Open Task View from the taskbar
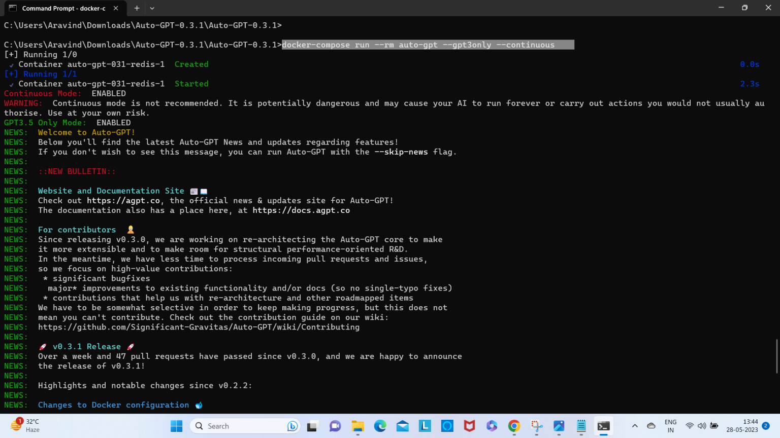 tap(312, 426)
